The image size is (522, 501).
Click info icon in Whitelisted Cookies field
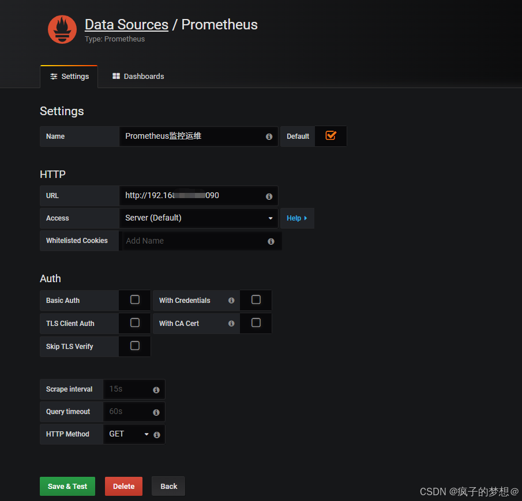(271, 241)
